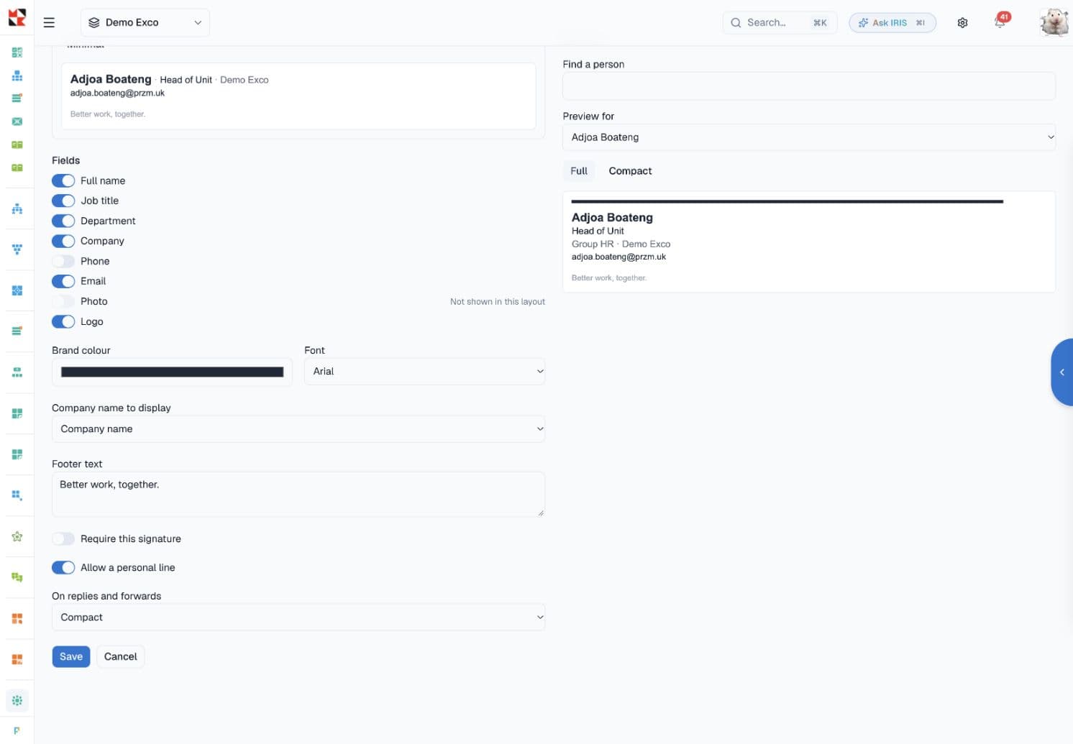The height and width of the screenshot is (744, 1073).
Task: Open the Preview for person dropdown
Action: (x=809, y=137)
